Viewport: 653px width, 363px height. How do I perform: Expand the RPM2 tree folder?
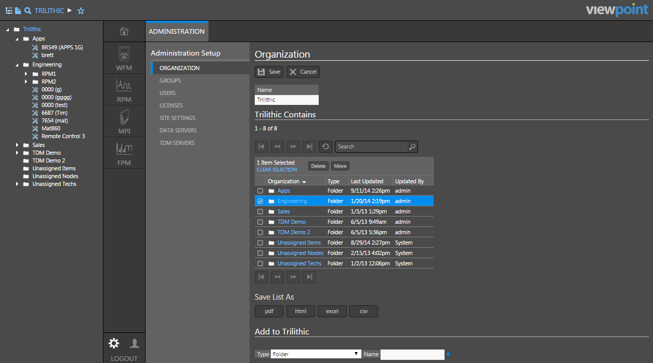click(27, 82)
